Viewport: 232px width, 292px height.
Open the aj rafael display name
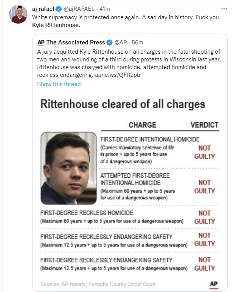(43, 9)
